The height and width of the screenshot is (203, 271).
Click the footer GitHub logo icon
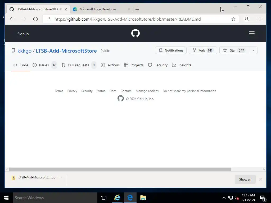[x=121, y=98]
